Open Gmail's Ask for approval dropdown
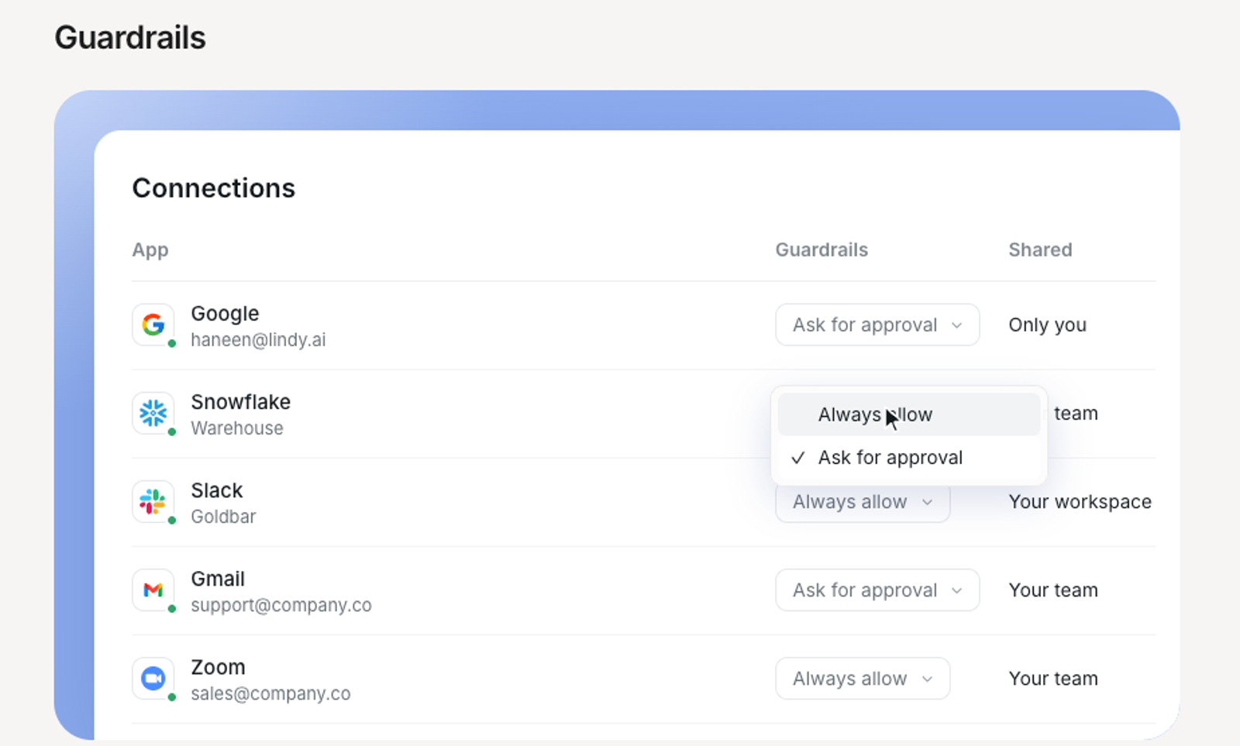 pos(877,590)
